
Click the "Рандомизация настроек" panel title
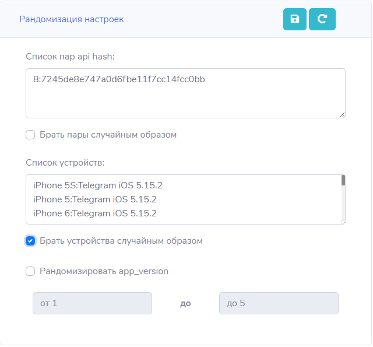coord(72,19)
